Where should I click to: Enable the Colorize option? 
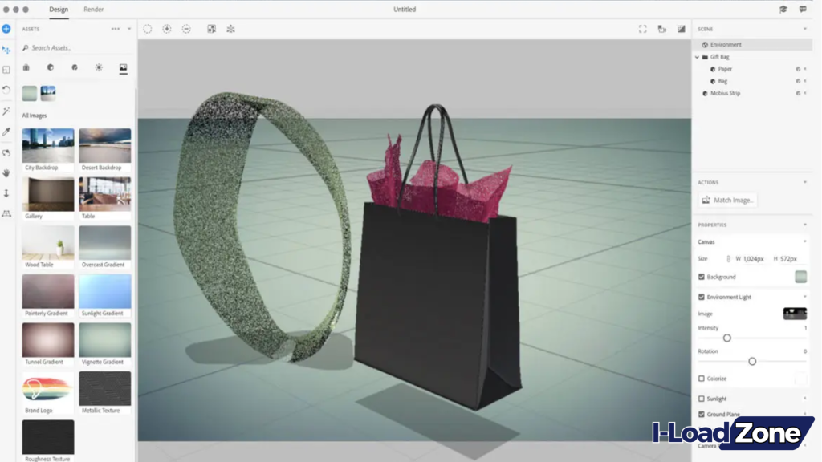[x=702, y=378]
